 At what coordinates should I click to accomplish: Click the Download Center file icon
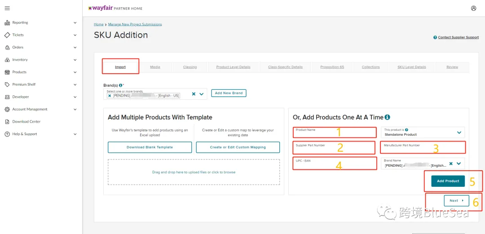click(x=7, y=122)
